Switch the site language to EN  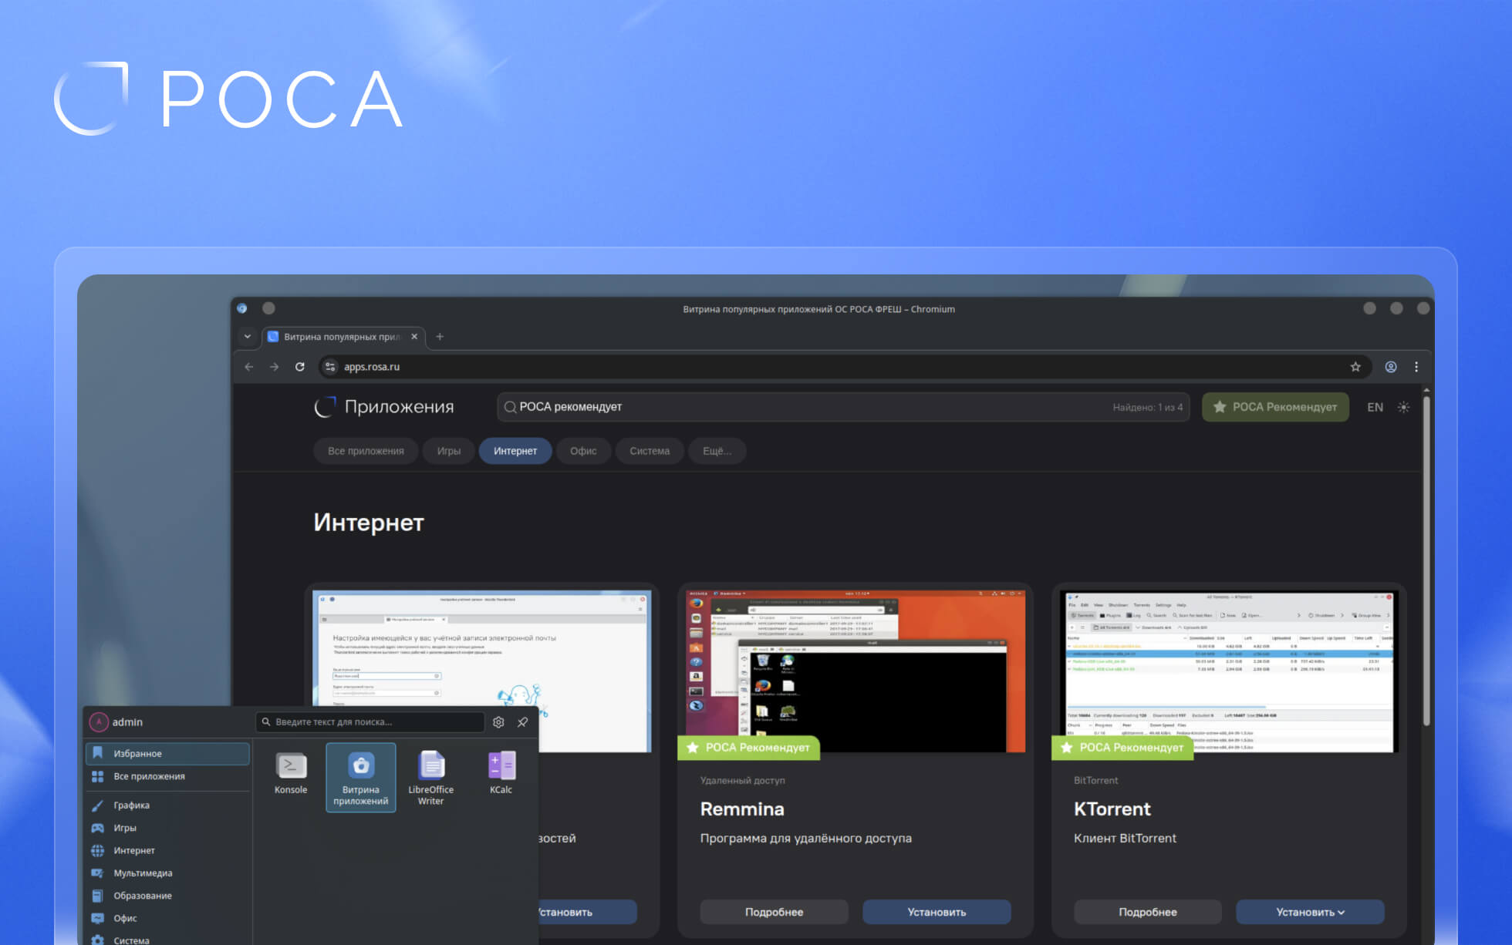pos(1375,407)
